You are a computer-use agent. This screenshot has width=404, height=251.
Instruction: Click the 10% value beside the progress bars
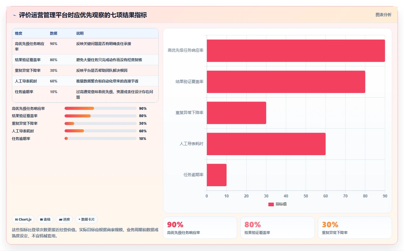143,139
